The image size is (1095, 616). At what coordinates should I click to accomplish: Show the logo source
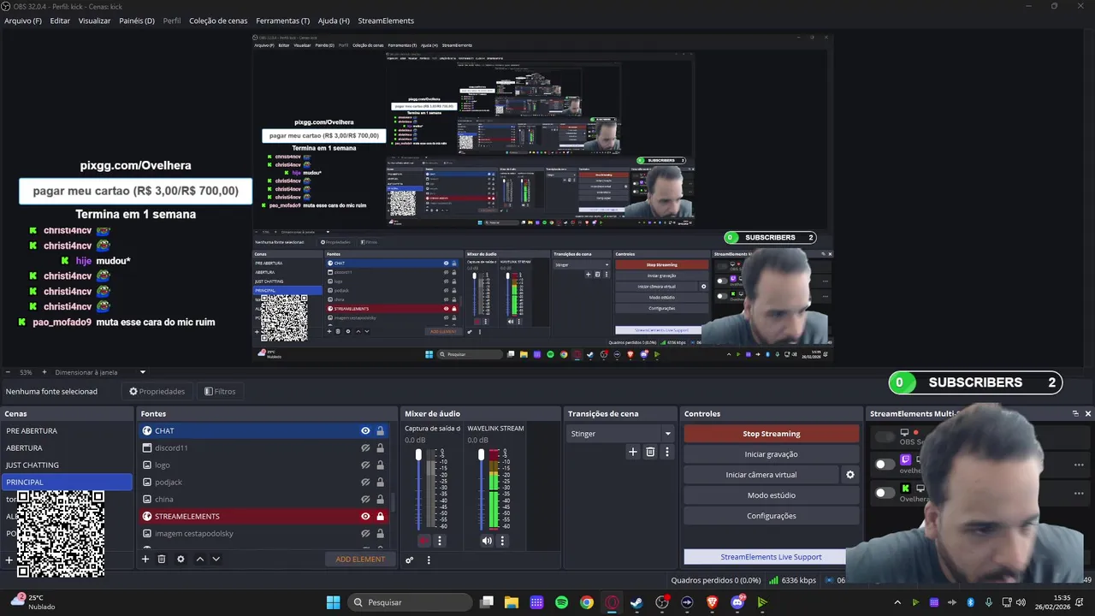pyautogui.click(x=365, y=465)
